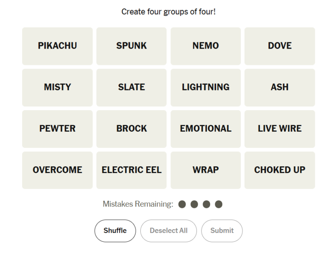
Task: Pick the ELECTRIC EEL tile
Action: pyautogui.click(x=131, y=170)
